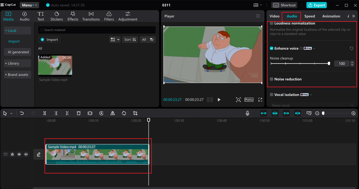
Task: Uncheck the Enhance voice checkbox
Action: coord(271,48)
